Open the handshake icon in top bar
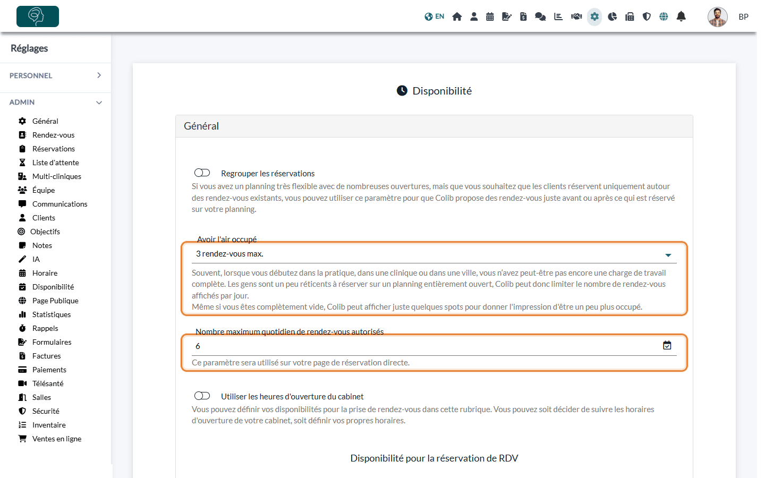Screen dimensions: 765x478 coord(576,16)
